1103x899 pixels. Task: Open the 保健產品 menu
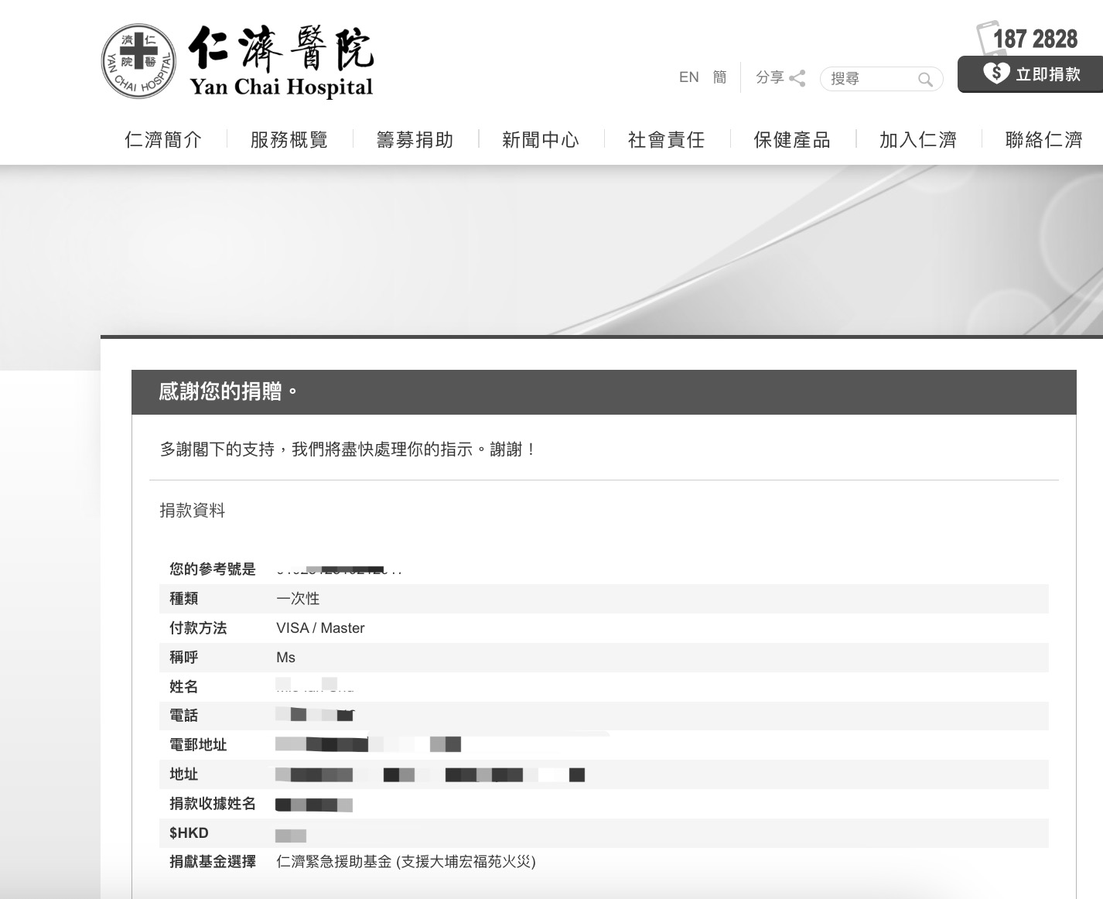pos(792,140)
